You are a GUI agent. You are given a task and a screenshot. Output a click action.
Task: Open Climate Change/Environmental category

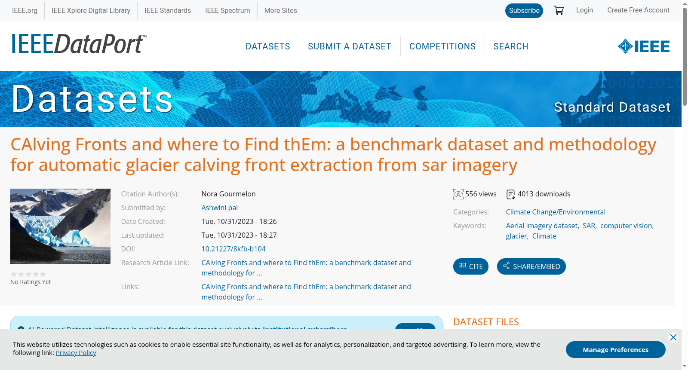point(556,212)
